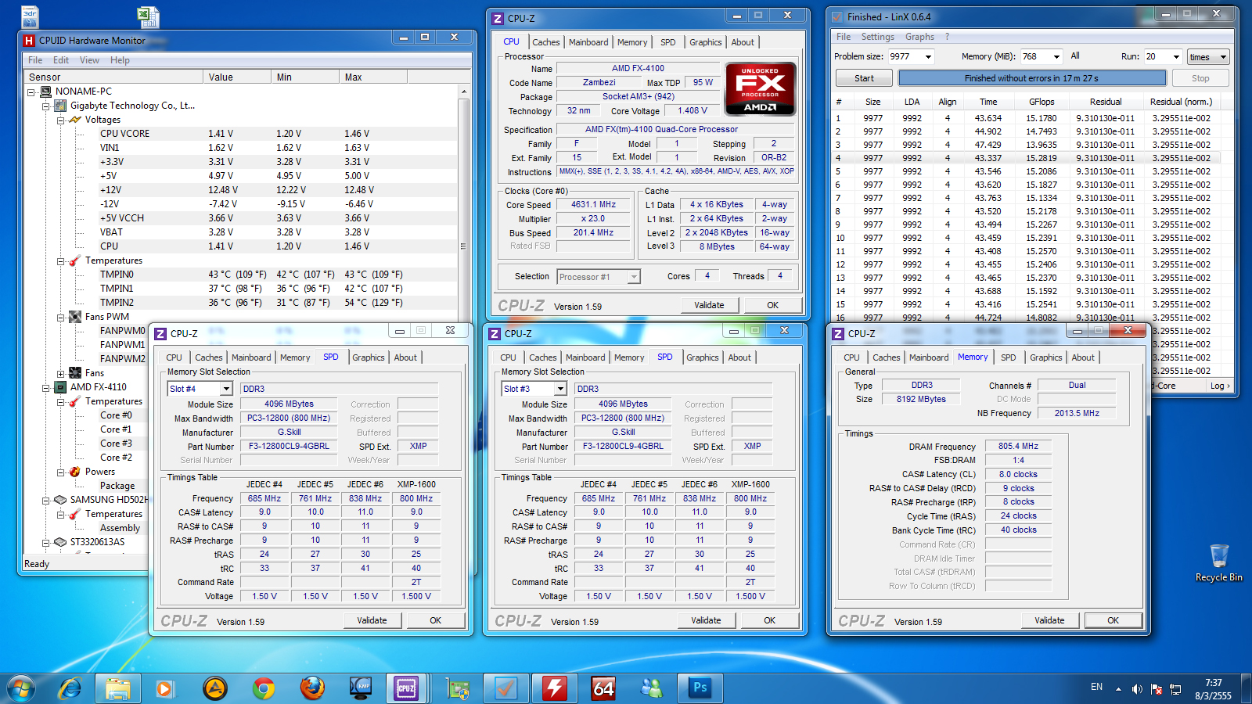Open the Windows Start menu
This screenshot has height=704, width=1252.
point(21,688)
